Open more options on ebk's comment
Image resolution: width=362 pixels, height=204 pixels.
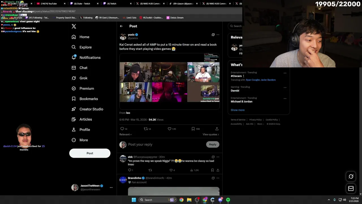[x=218, y=157]
